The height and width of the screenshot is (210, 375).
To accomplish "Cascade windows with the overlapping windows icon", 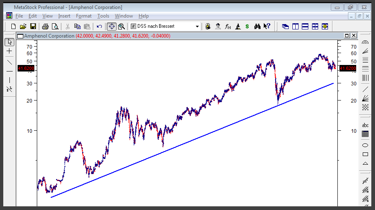I will [285, 26].
